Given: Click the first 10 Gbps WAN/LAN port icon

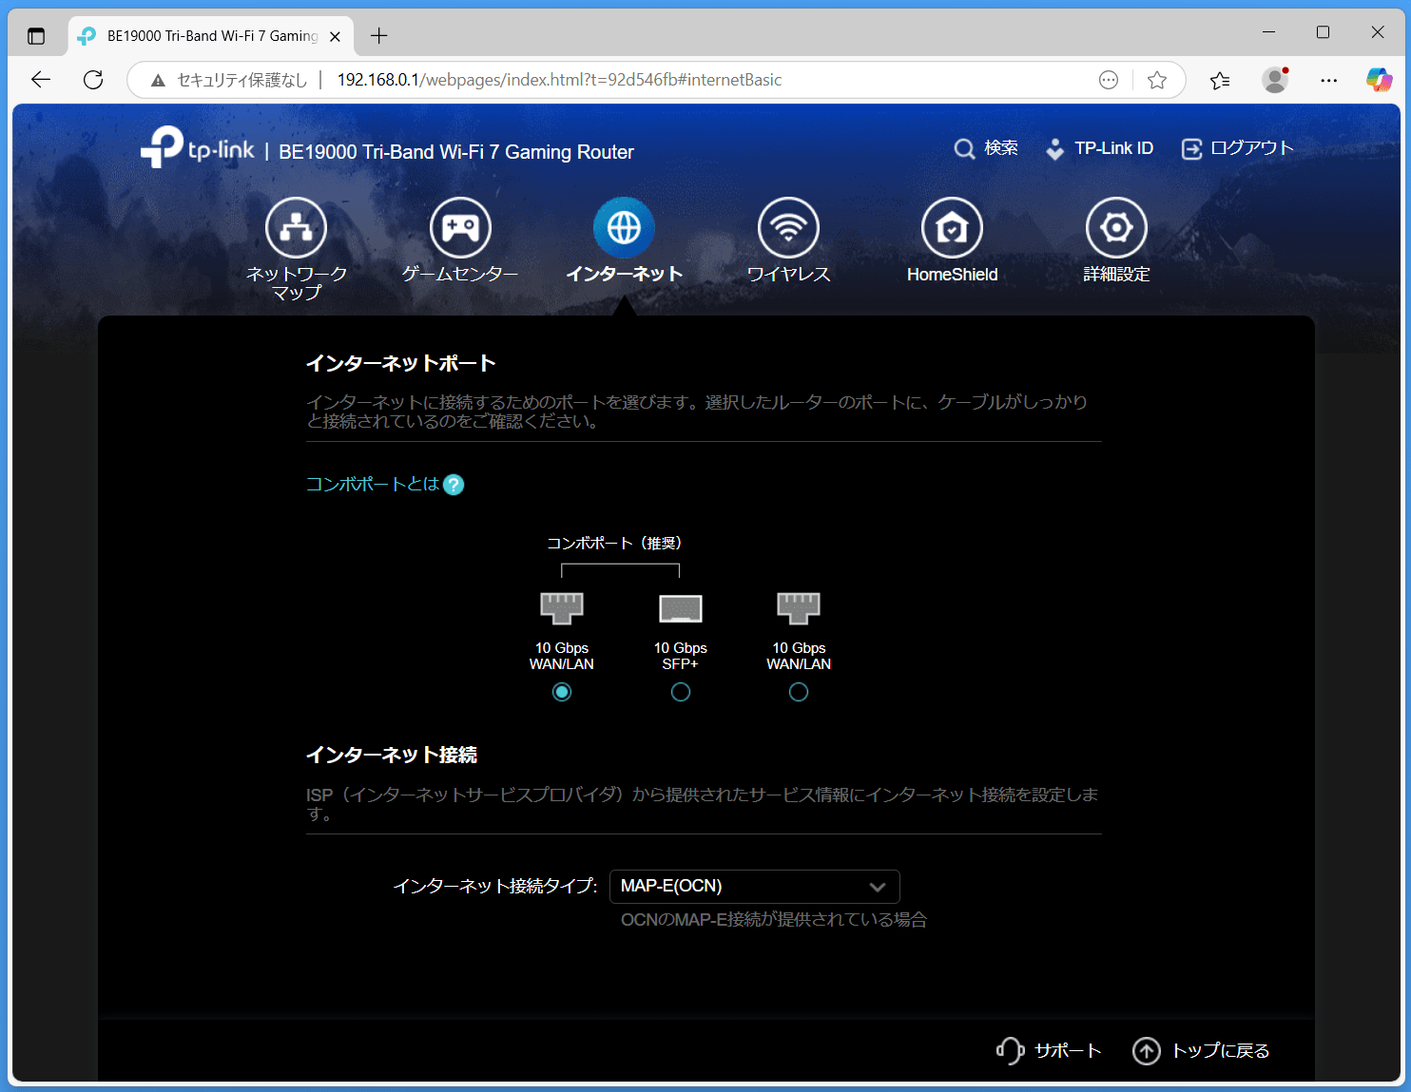Looking at the screenshot, I should [x=562, y=608].
